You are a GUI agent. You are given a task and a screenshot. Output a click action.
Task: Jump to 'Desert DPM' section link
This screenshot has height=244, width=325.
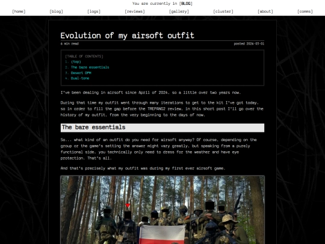(81, 73)
